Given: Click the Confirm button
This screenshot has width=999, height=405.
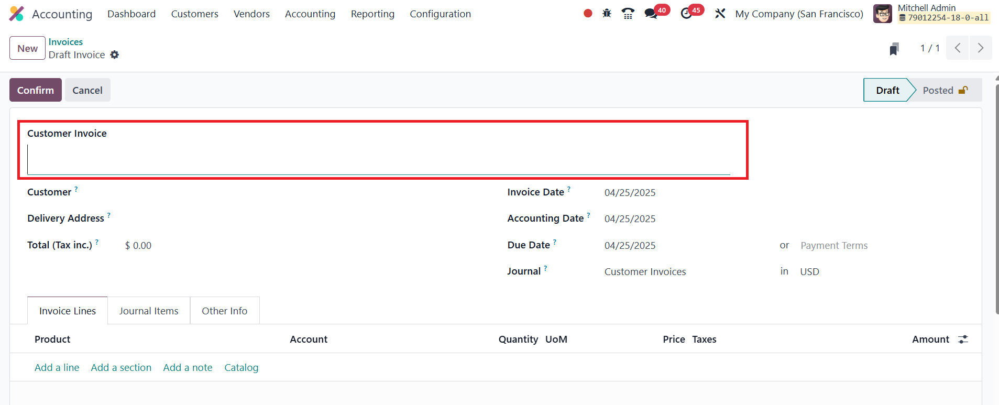Looking at the screenshot, I should tap(36, 90).
